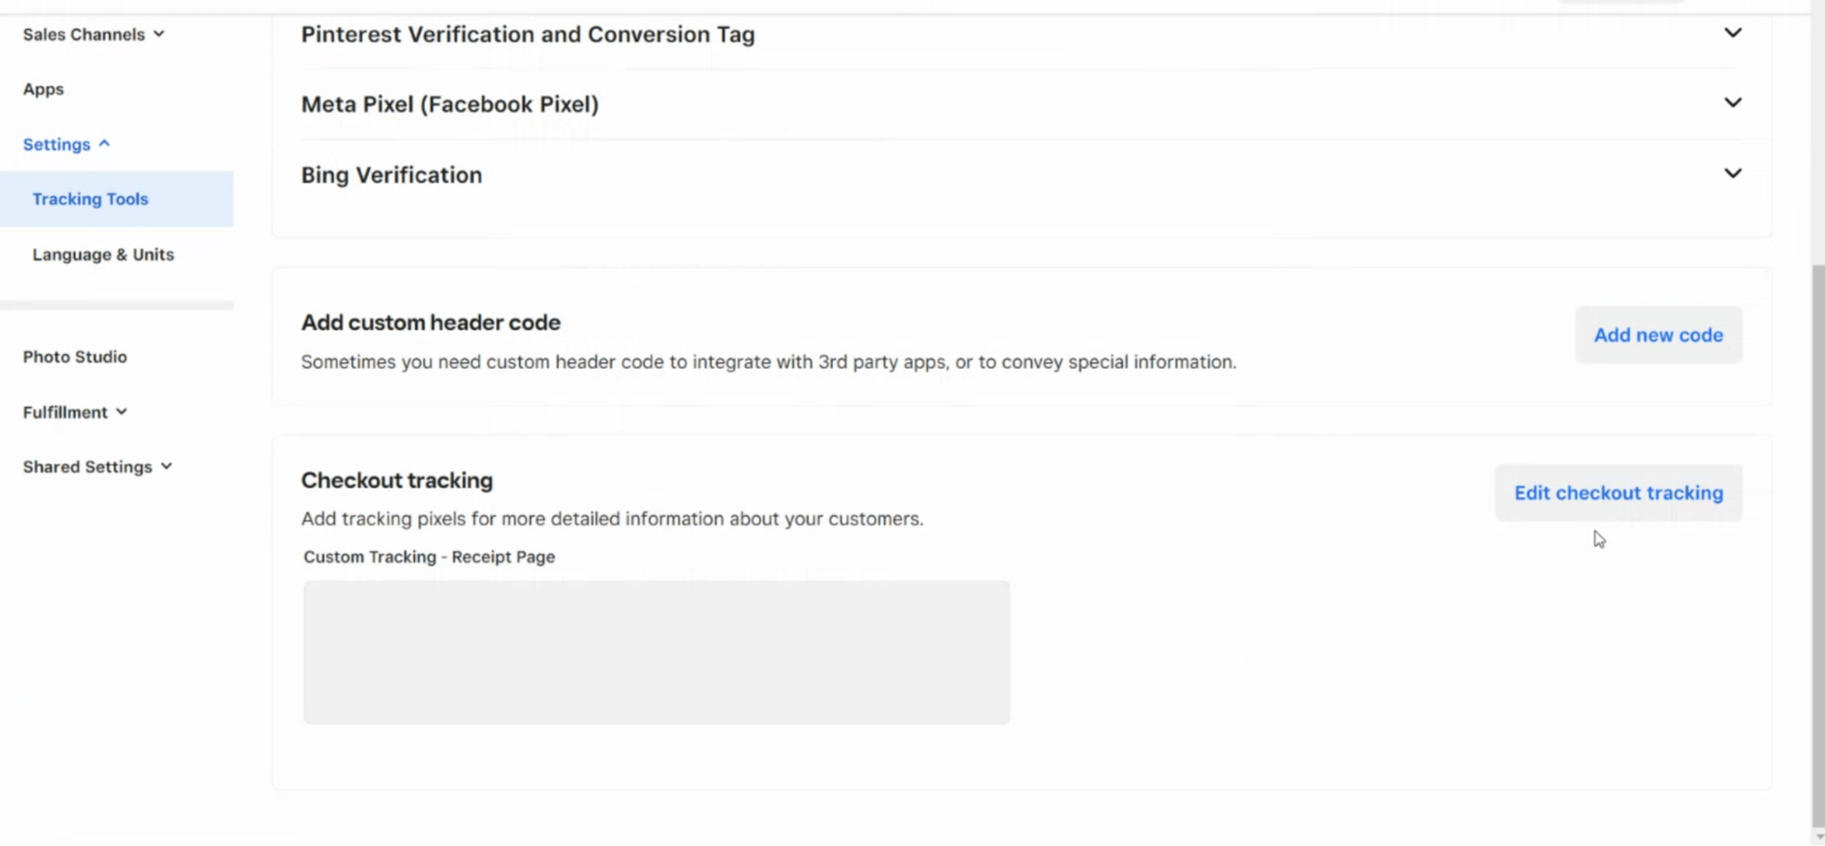Click the scroll-down arrow at the scrollbar bottom

click(x=1818, y=837)
